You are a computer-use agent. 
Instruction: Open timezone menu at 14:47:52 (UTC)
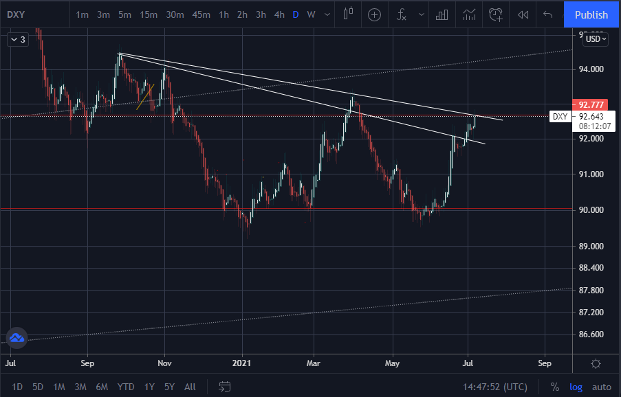[x=495, y=387]
